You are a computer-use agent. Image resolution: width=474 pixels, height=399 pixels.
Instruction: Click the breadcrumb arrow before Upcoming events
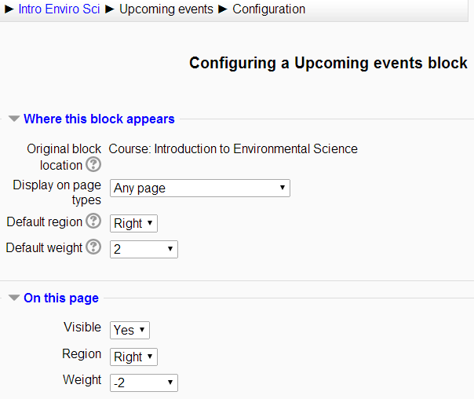[109, 9]
